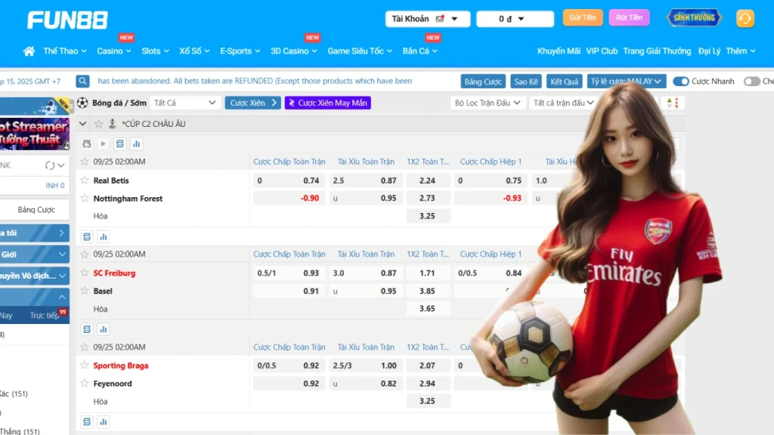Expand the Thêm menu
Screen dimensions: 774x435
coord(741,51)
